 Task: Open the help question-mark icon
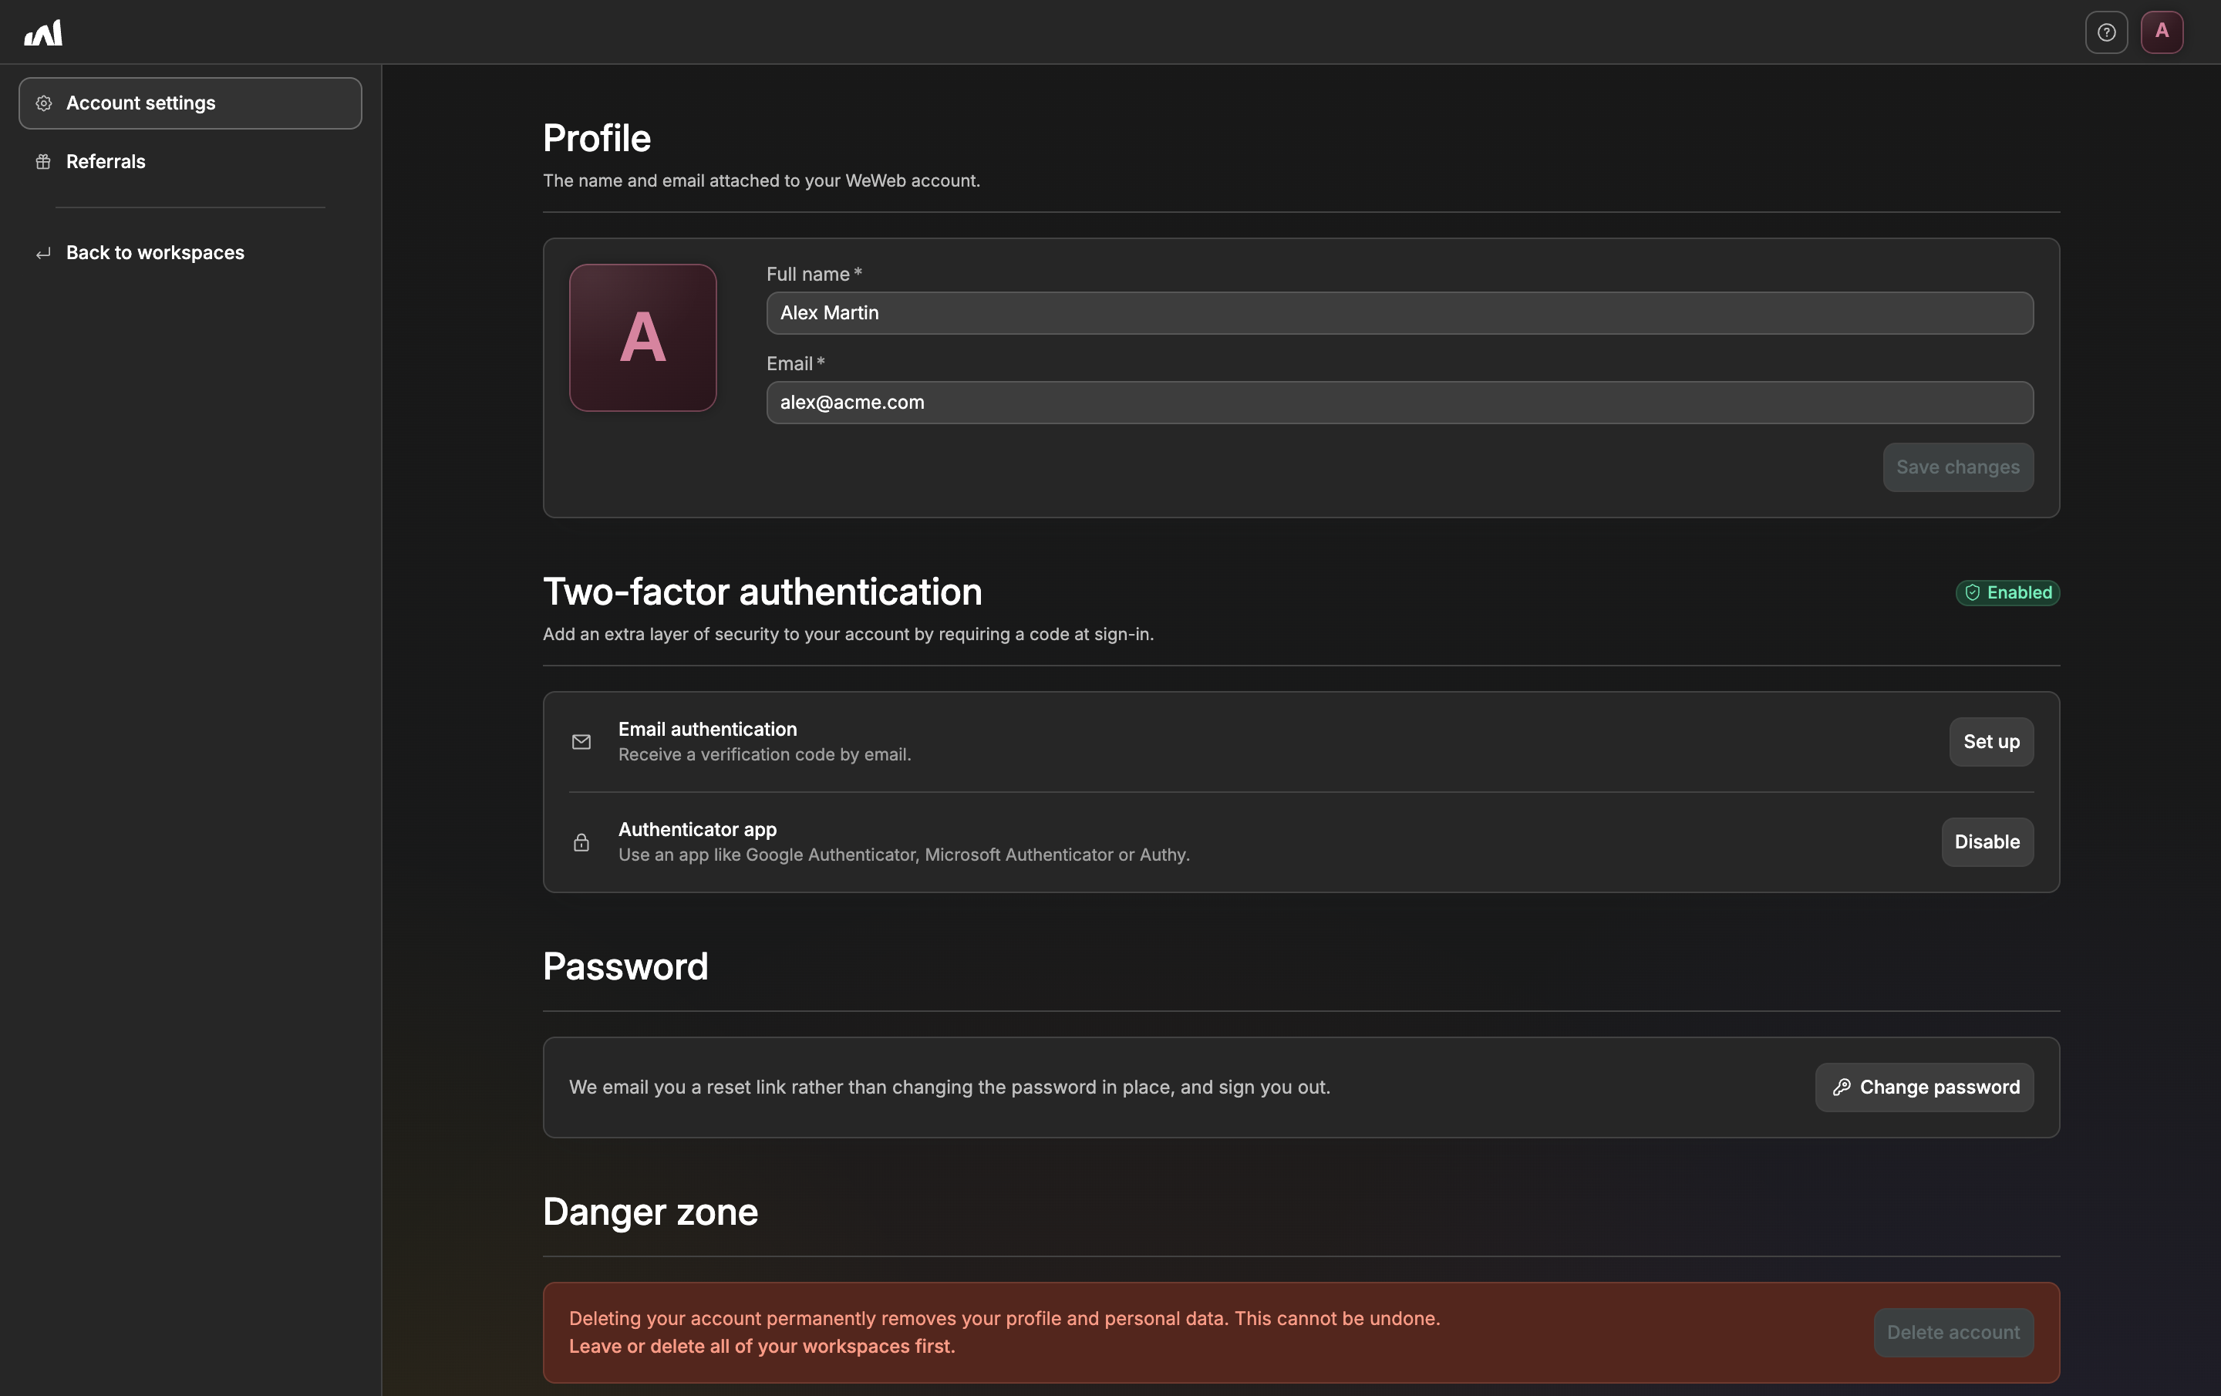pos(2105,32)
